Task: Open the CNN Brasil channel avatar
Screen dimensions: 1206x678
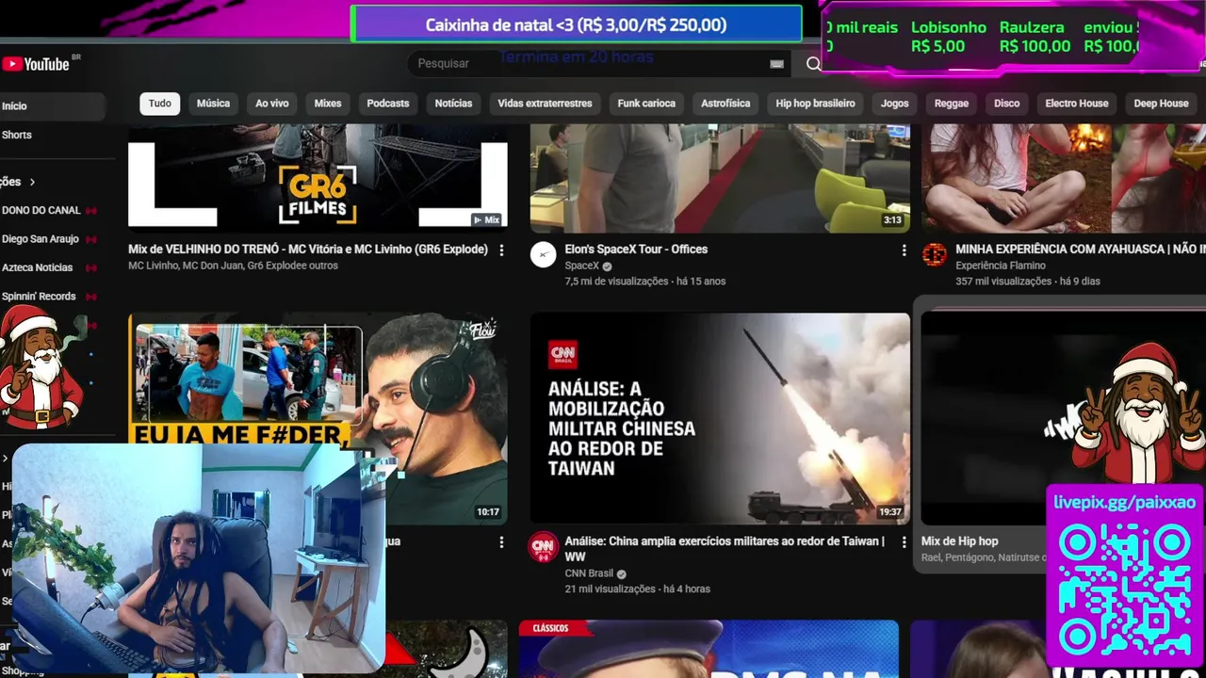Action: pyautogui.click(x=543, y=547)
